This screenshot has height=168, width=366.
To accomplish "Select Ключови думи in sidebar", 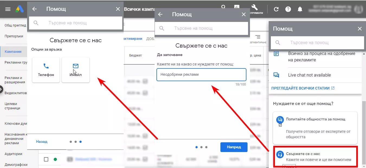I will click(16, 124).
